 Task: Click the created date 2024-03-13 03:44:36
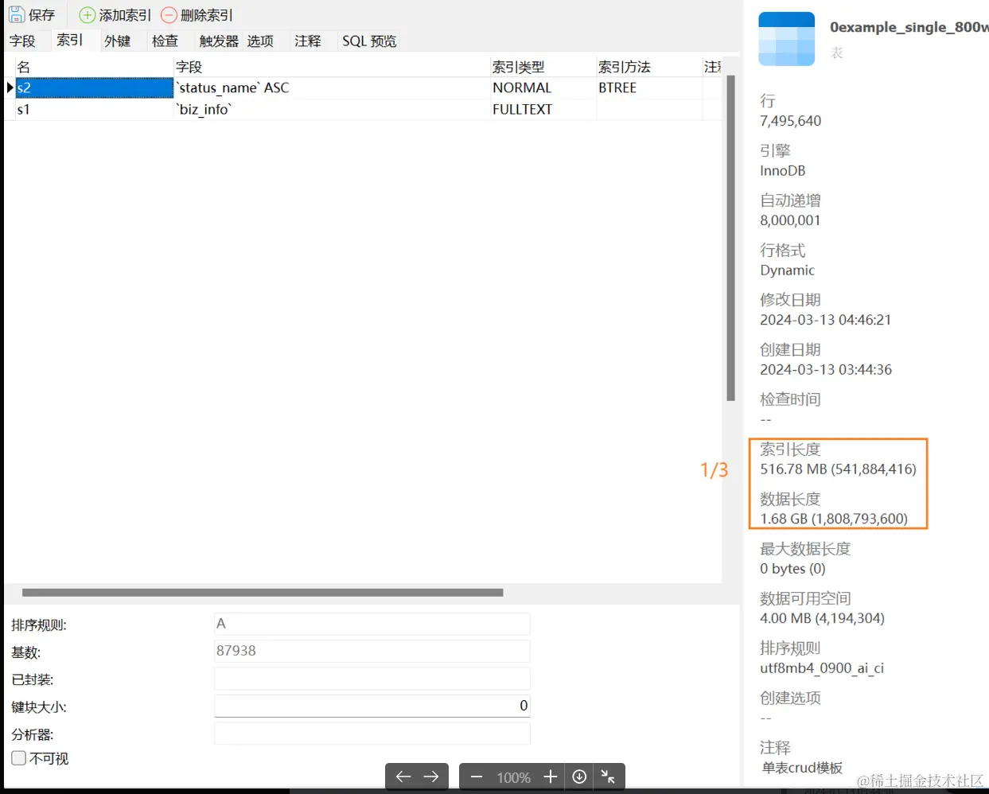pyautogui.click(x=826, y=370)
